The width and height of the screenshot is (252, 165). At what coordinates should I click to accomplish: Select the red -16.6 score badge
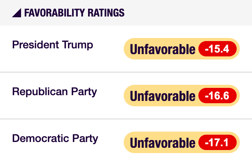click(x=218, y=96)
